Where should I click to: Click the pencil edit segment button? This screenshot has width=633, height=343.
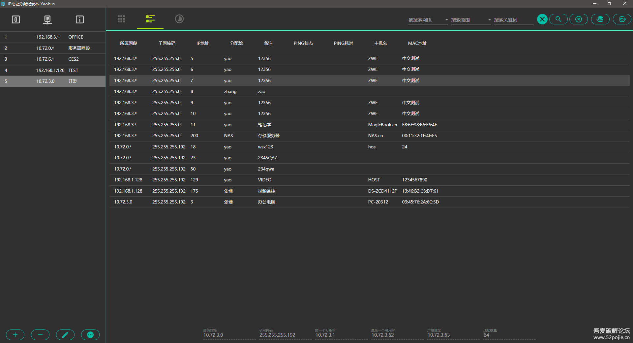pos(65,335)
